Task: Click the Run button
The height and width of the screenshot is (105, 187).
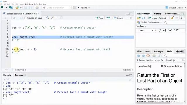Action: pyautogui.click(x=99, y=18)
